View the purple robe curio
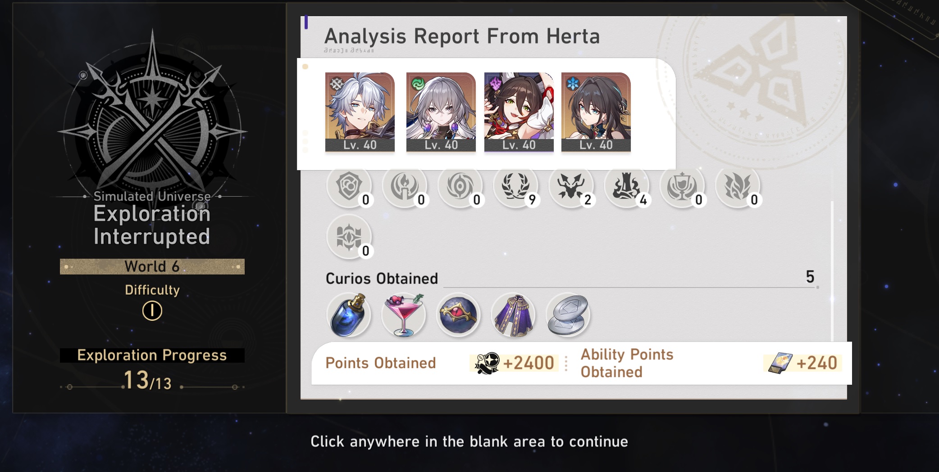 coord(513,315)
